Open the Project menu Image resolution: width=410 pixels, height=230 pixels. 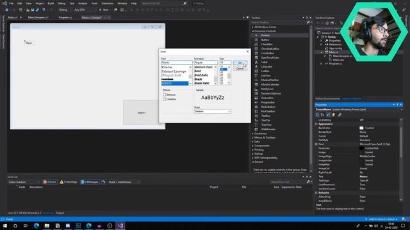click(40, 3)
